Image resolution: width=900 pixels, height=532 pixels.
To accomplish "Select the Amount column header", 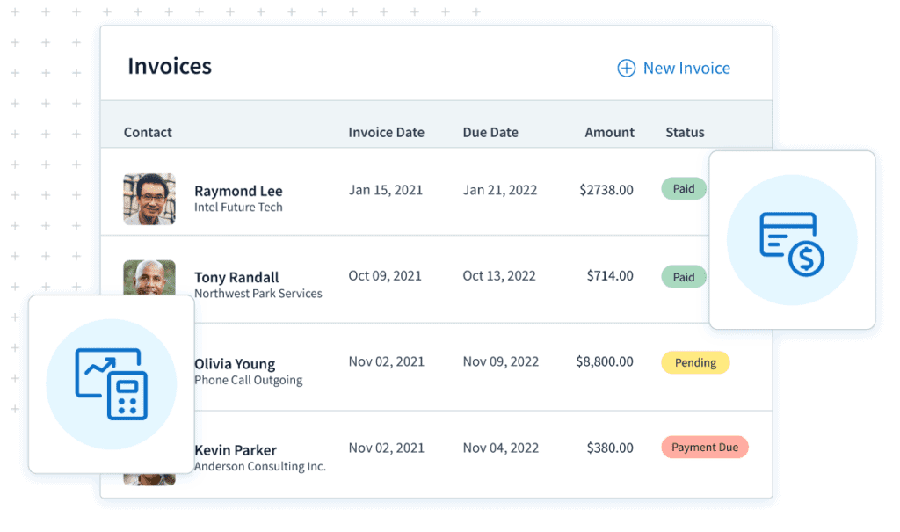I will [609, 132].
